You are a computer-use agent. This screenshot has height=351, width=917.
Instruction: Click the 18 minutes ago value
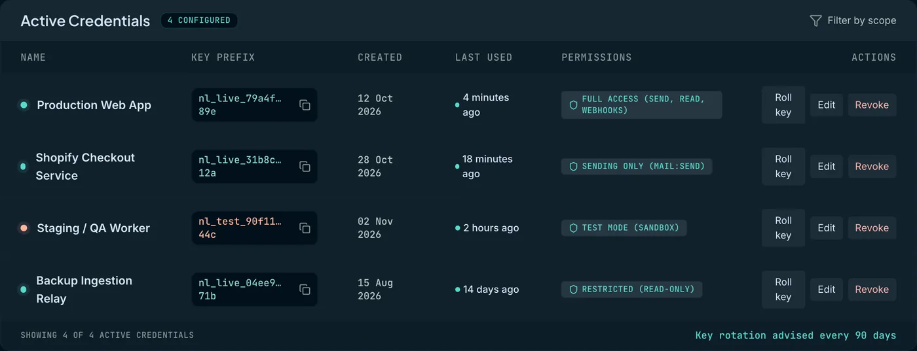(488, 166)
